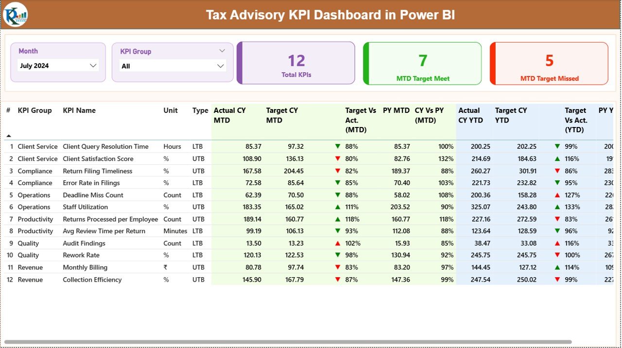The height and width of the screenshot is (348, 622).
Task: Click the green up triangle beside Client Satisfaction YTD 116%
Action: [x=557, y=158]
